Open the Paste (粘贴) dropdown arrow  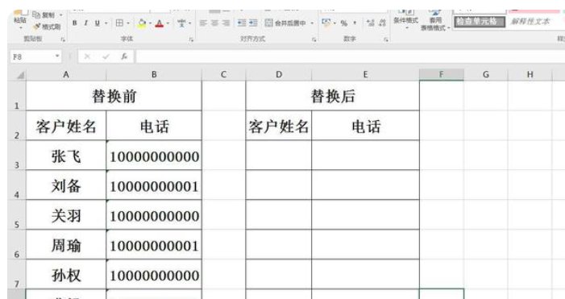click(x=20, y=27)
